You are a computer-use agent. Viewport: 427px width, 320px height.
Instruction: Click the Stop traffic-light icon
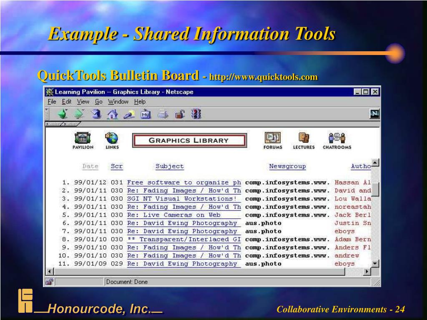click(x=196, y=114)
